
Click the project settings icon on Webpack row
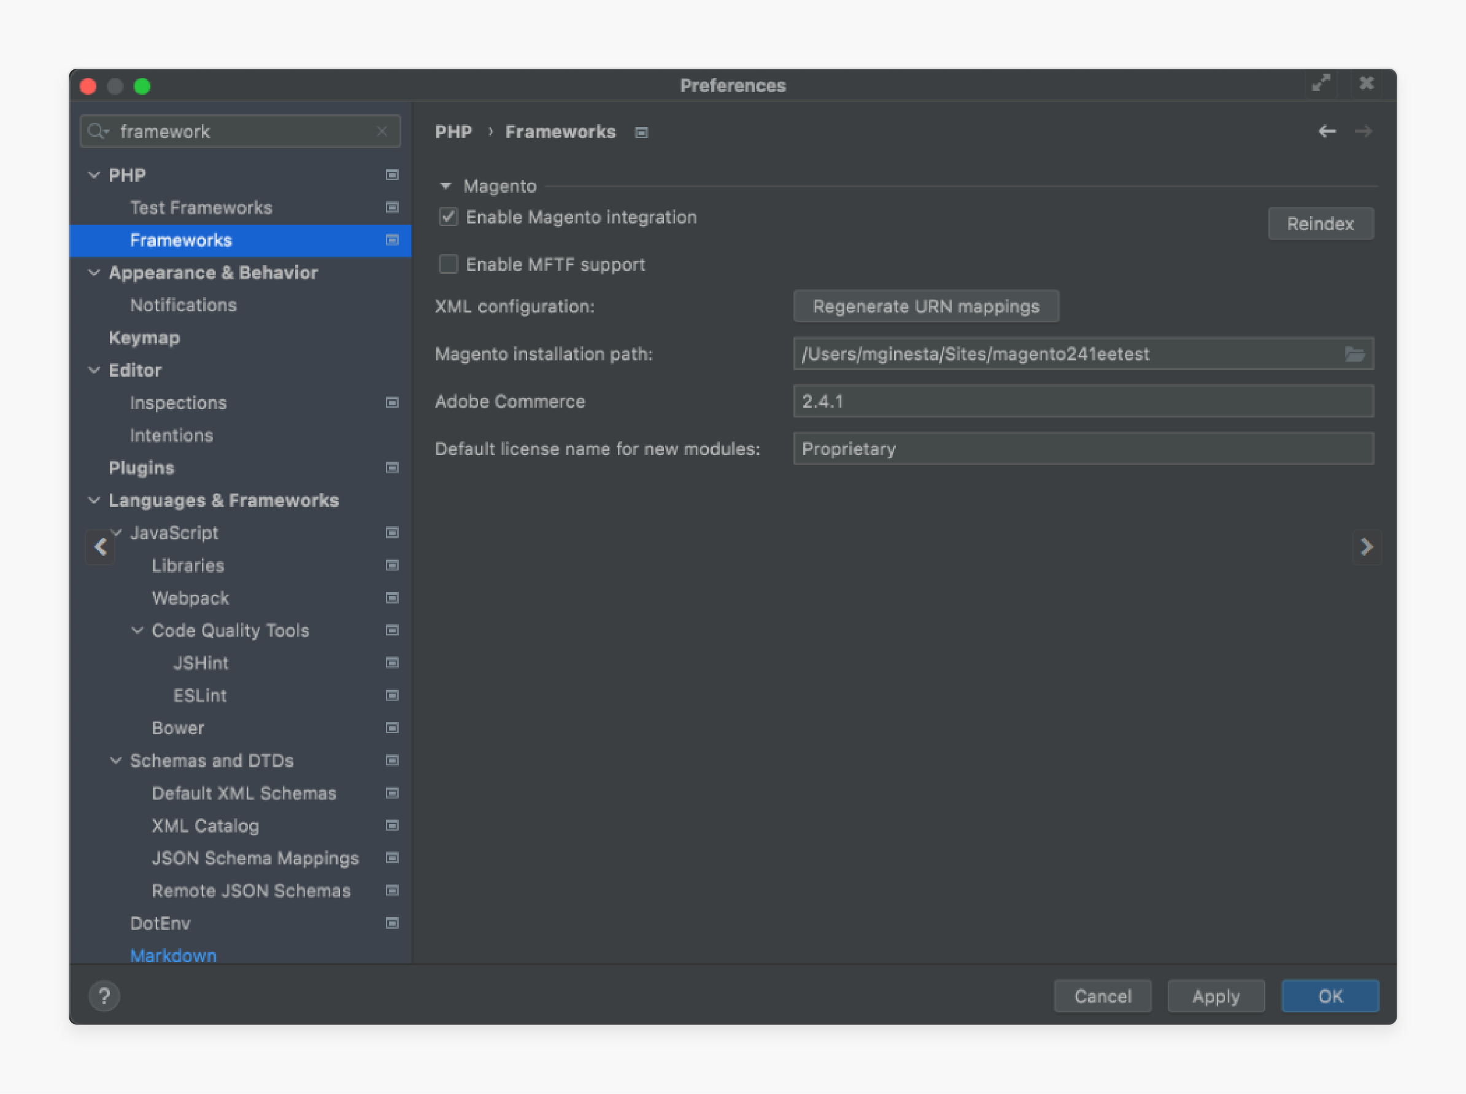point(392,597)
